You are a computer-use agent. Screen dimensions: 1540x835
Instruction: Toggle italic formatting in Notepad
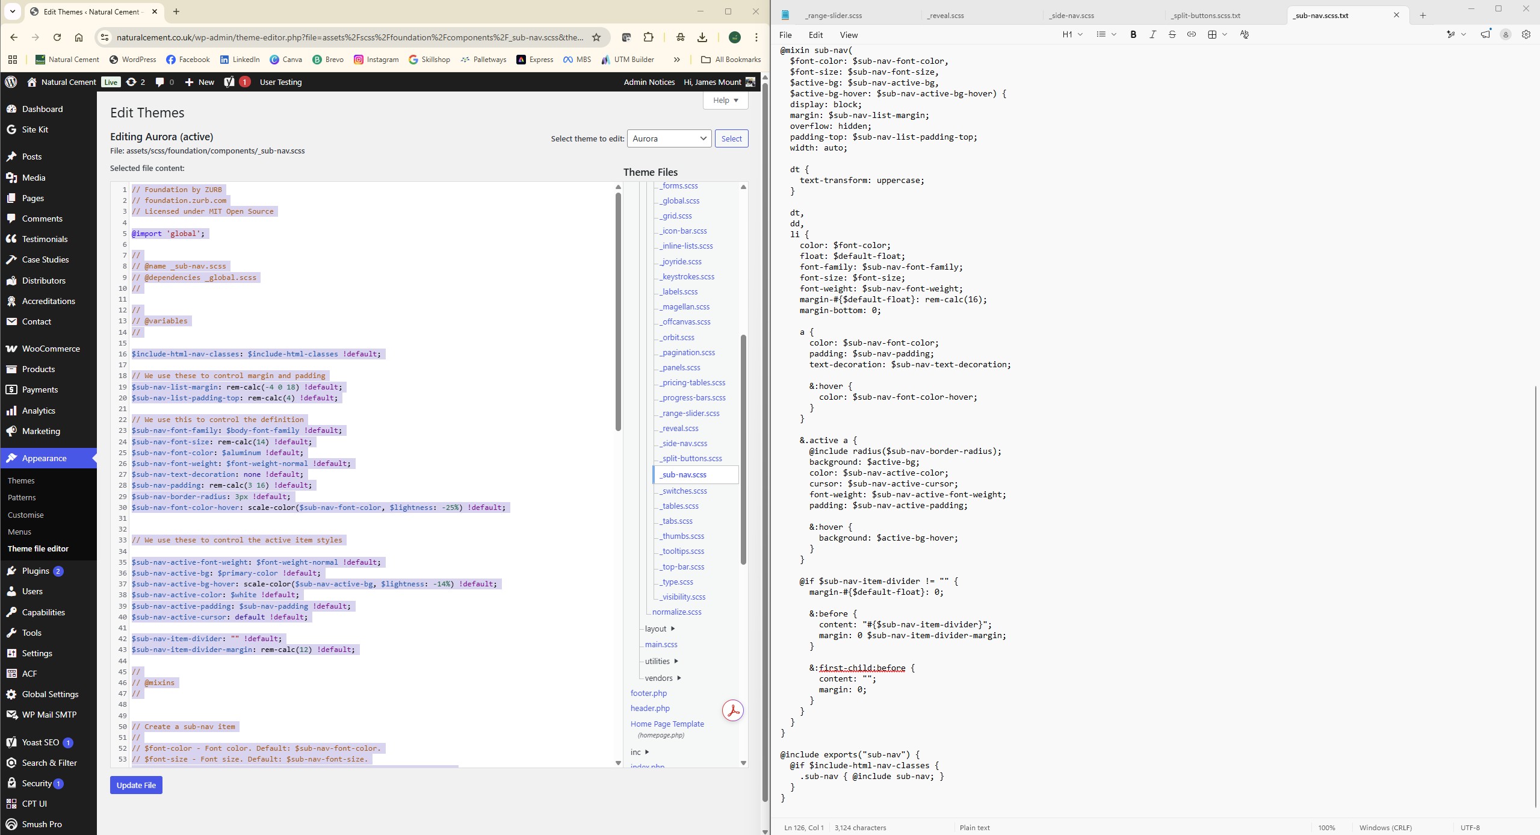pos(1152,34)
